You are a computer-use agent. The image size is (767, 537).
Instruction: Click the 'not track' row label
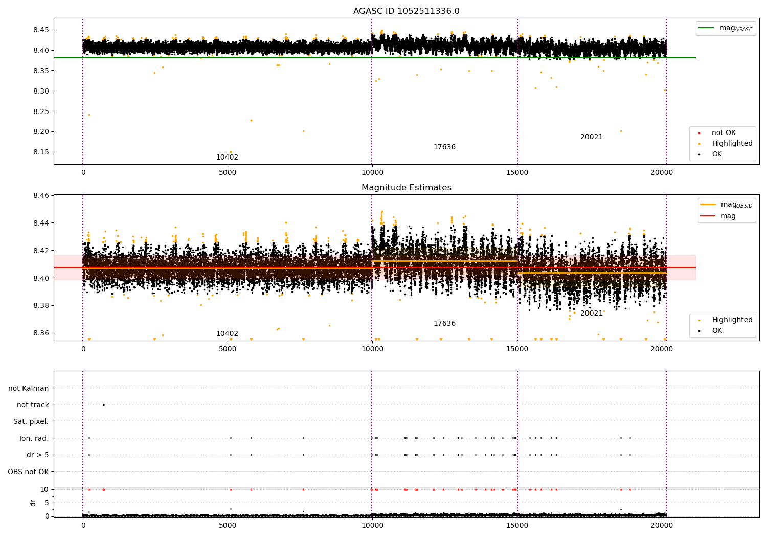[x=33, y=405]
